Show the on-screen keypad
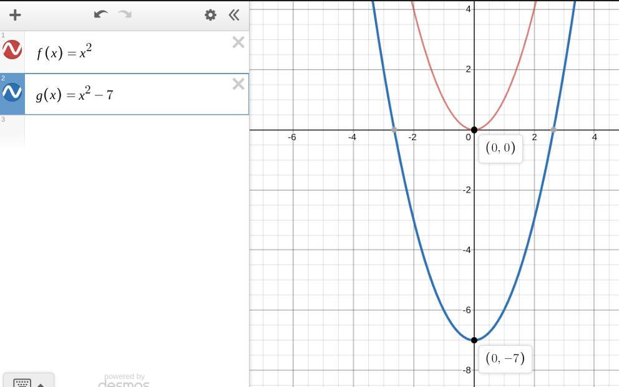This screenshot has width=619, height=387. (29, 381)
